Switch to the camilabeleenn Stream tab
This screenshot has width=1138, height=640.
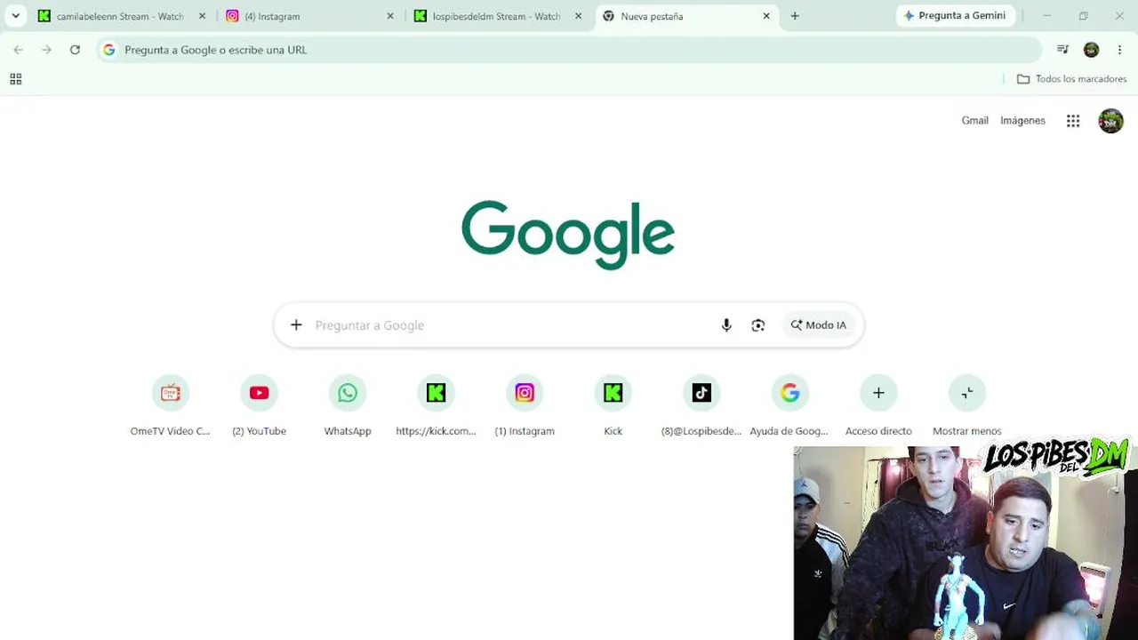pyautogui.click(x=121, y=16)
